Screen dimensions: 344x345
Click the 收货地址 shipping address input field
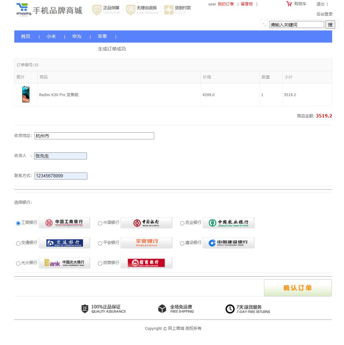[94, 136]
